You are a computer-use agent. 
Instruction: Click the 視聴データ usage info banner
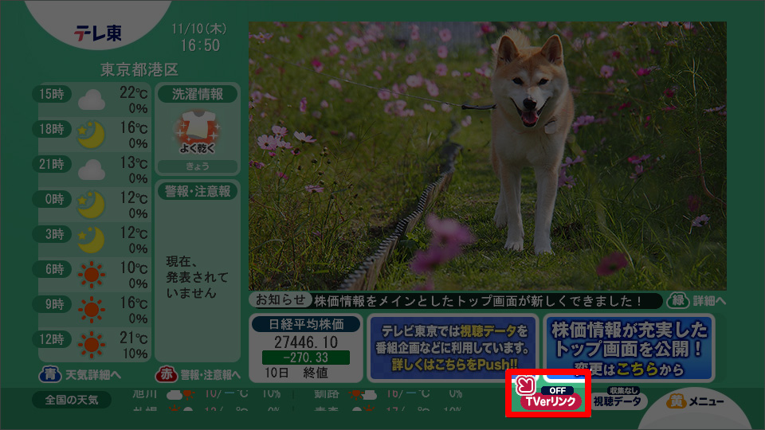[453, 347]
